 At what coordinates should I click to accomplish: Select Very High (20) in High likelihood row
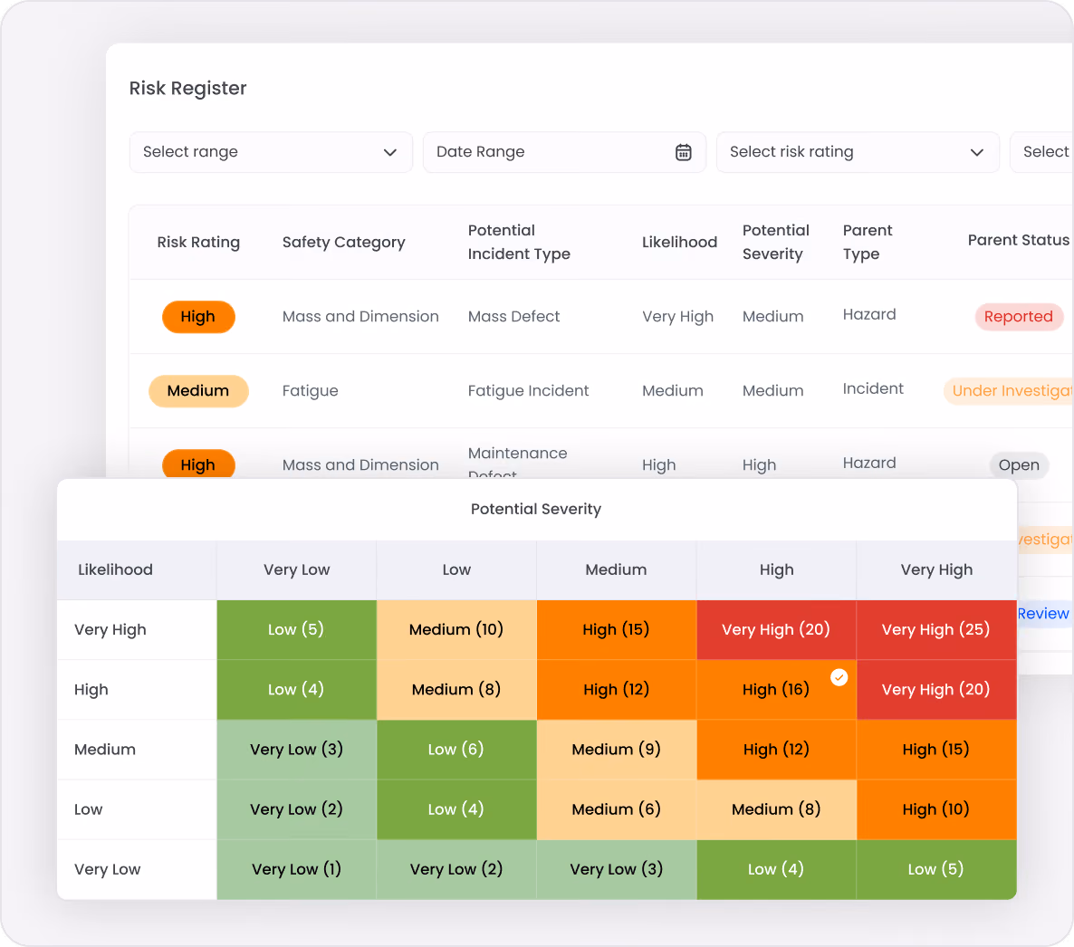click(935, 690)
